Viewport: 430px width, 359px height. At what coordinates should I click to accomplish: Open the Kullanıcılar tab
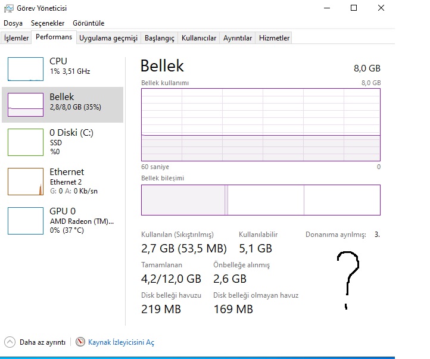tap(199, 38)
